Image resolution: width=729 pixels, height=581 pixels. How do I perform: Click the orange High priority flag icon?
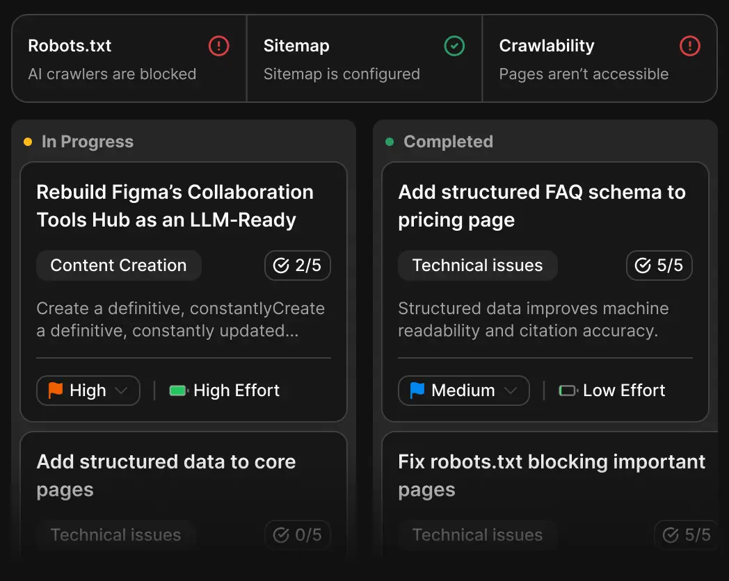click(x=56, y=390)
